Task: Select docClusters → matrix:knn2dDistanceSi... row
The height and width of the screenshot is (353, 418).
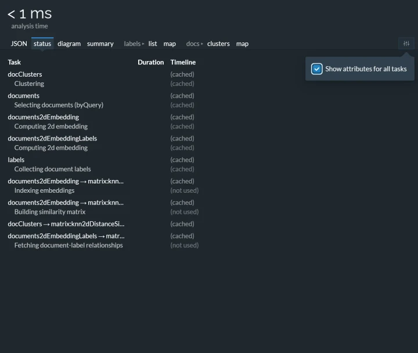Action: (66, 224)
